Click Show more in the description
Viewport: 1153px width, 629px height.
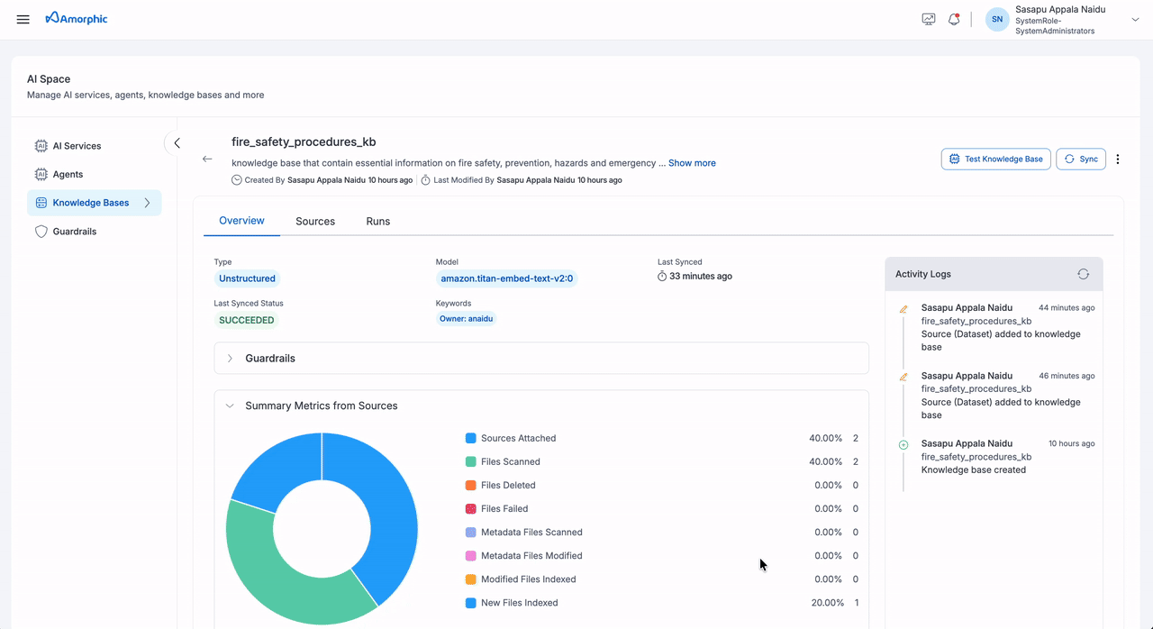click(691, 163)
